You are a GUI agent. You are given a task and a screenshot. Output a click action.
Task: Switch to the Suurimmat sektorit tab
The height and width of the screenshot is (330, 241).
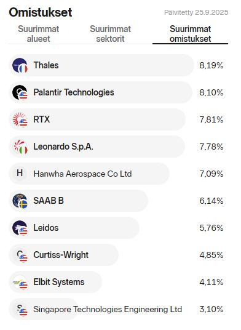point(110,34)
